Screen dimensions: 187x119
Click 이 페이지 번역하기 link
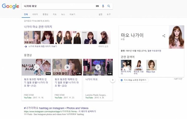click(87, 111)
